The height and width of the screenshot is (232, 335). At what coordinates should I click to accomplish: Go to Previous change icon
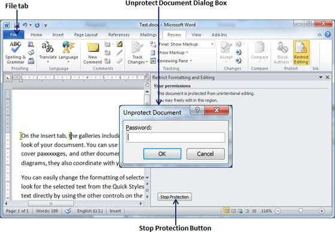(239, 52)
